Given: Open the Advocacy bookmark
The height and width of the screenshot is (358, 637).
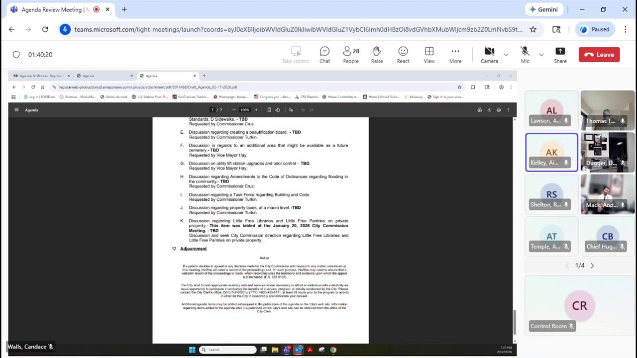Looking at the screenshot, I should click(x=414, y=97).
